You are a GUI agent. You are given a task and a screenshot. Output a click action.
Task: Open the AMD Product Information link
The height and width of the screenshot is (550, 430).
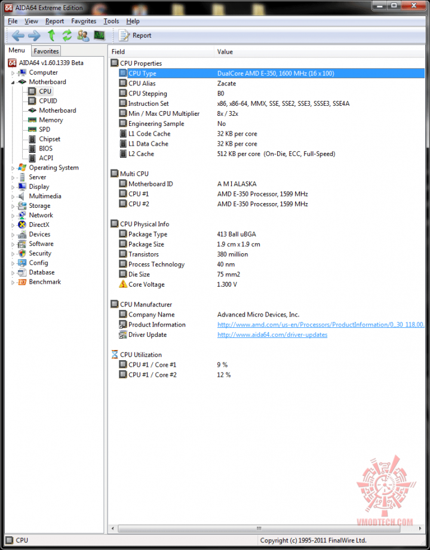[x=321, y=325]
